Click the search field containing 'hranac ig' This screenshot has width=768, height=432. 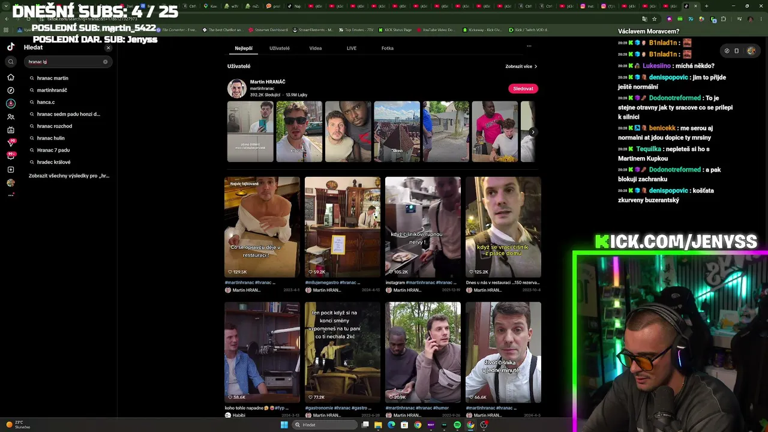(x=67, y=62)
